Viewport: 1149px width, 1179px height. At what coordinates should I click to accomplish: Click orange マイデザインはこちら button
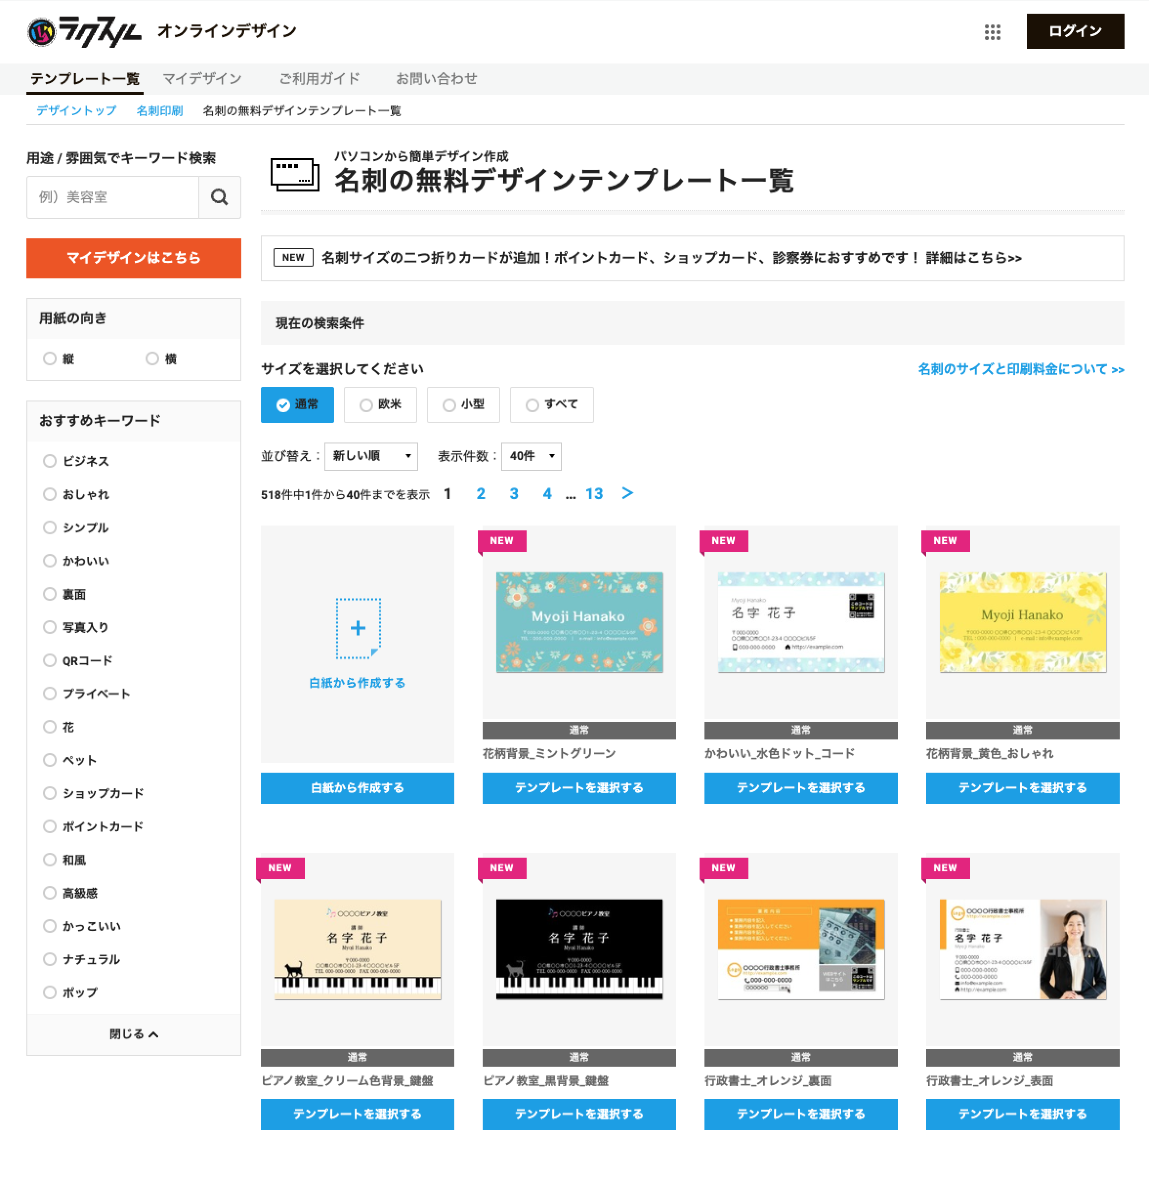pos(133,258)
